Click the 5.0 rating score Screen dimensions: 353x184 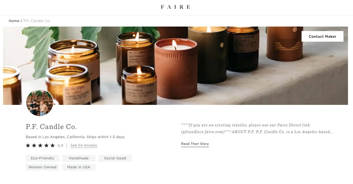(60, 145)
